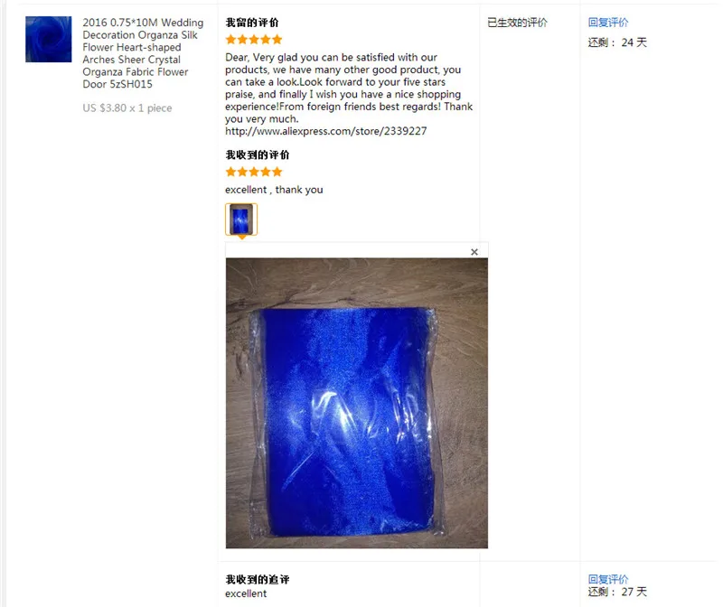Click the US $3.80 x 1 piece price
This screenshot has width=723, height=607.
pyautogui.click(x=127, y=107)
